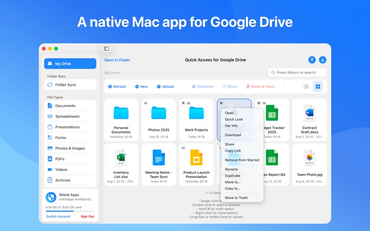The width and height of the screenshot is (370, 231).
Task: Click the download arrow circle button
Action: click(322, 60)
